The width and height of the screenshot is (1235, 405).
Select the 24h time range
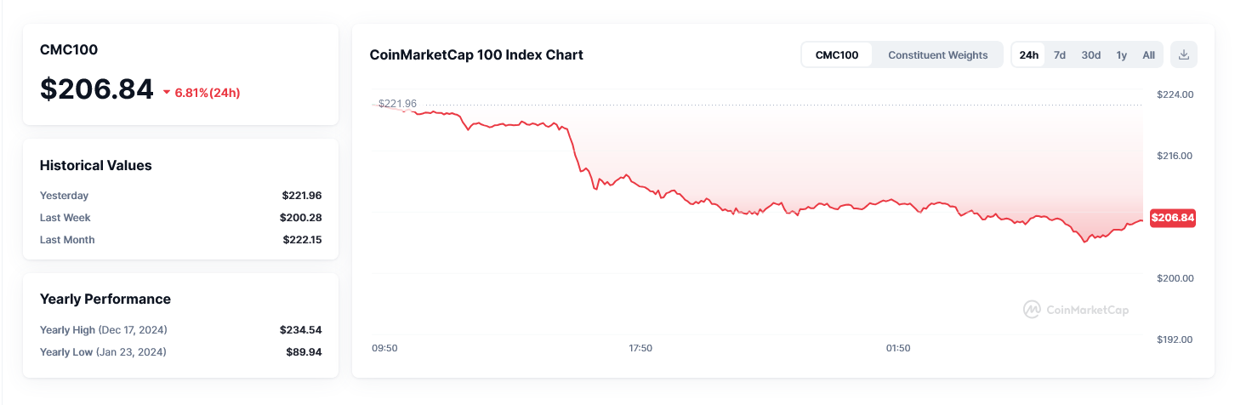coord(1029,55)
